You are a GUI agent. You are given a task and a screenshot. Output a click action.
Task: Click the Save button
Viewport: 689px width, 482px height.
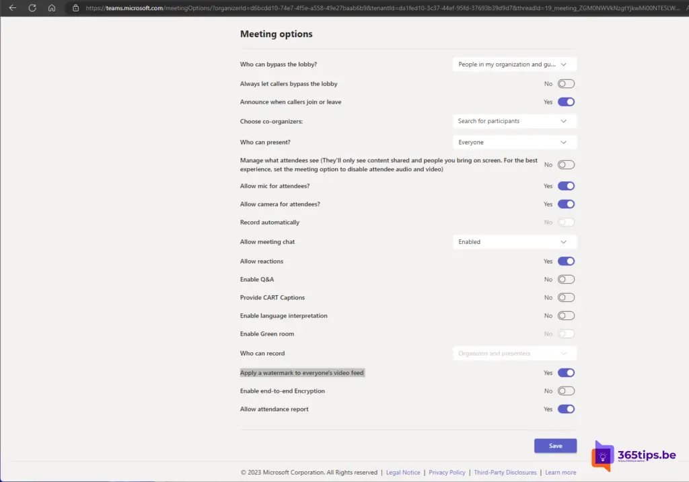[x=555, y=446]
